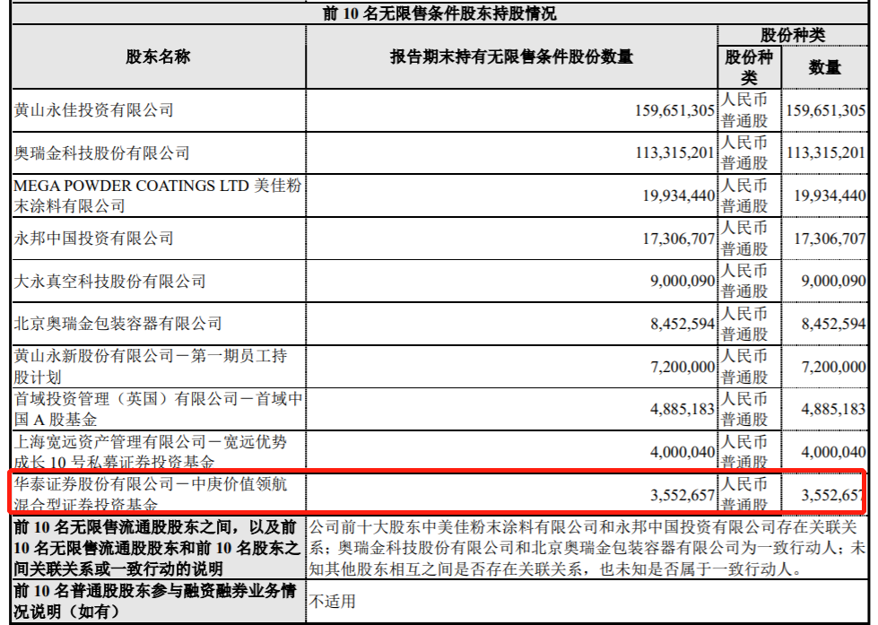This screenshot has height=625, width=878.
Task: Click 人民币普通股 in the MEGA POWDER COATINGS row
Action: (x=744, y=195)
